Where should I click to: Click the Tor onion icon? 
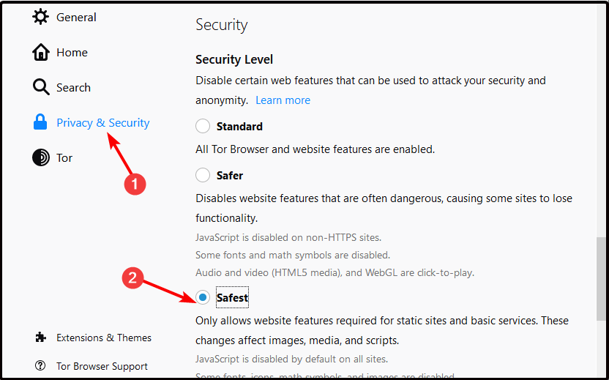41,157
